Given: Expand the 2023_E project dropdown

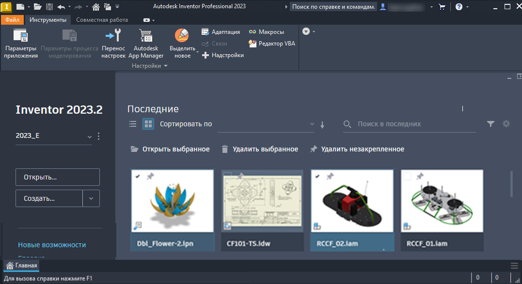Looking at the screenshot, I should click(89, 136).
